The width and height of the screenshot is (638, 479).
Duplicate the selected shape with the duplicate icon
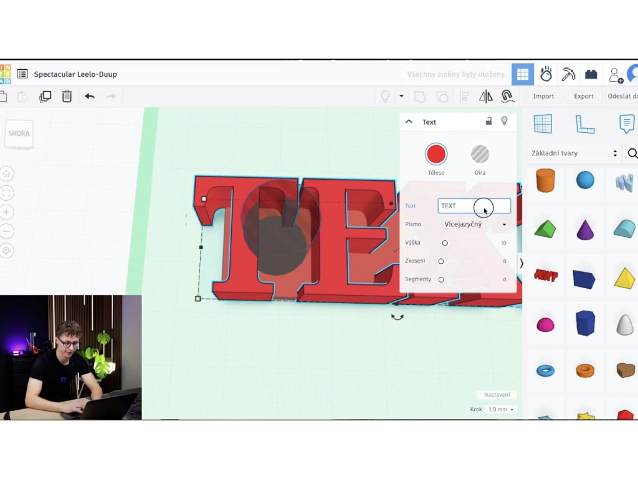[45, 97]
